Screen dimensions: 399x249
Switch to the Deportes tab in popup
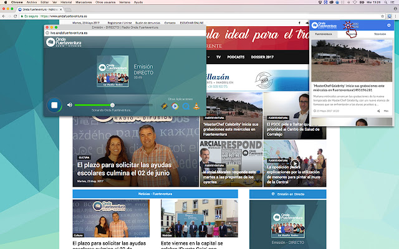pos(352,34)
